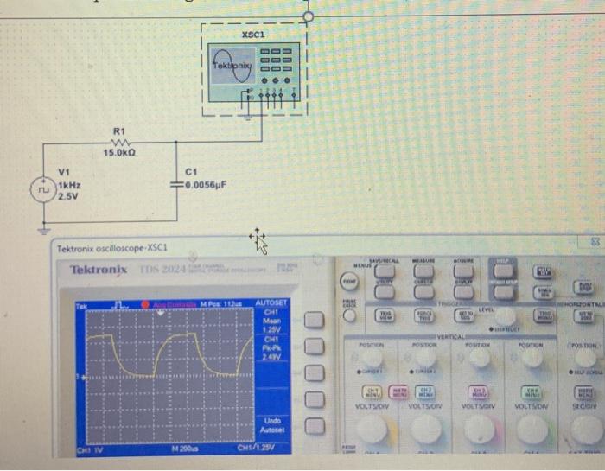
Task: Push the SET TO 50% trigger button
Action: pyautogui.click(x=464, y=316)
